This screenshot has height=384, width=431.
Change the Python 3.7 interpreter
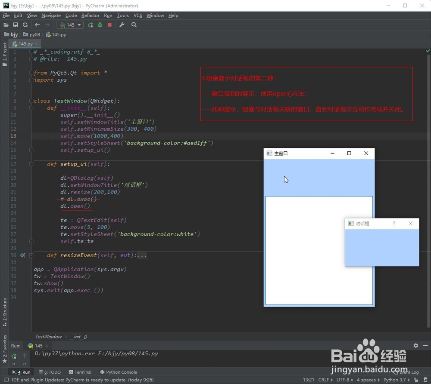point(397,380)
